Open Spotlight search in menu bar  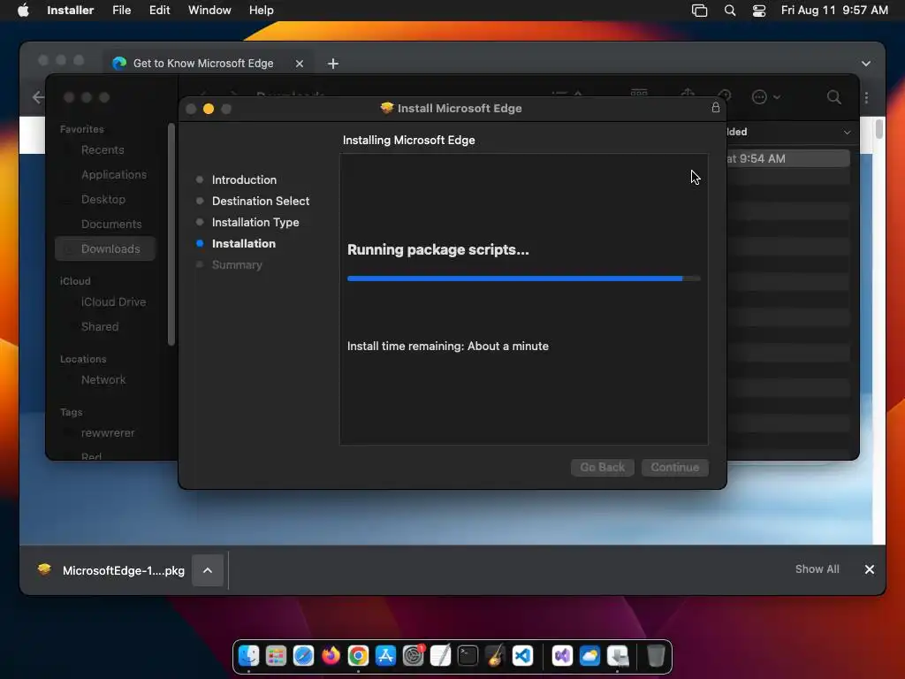(x=729, y=11)
